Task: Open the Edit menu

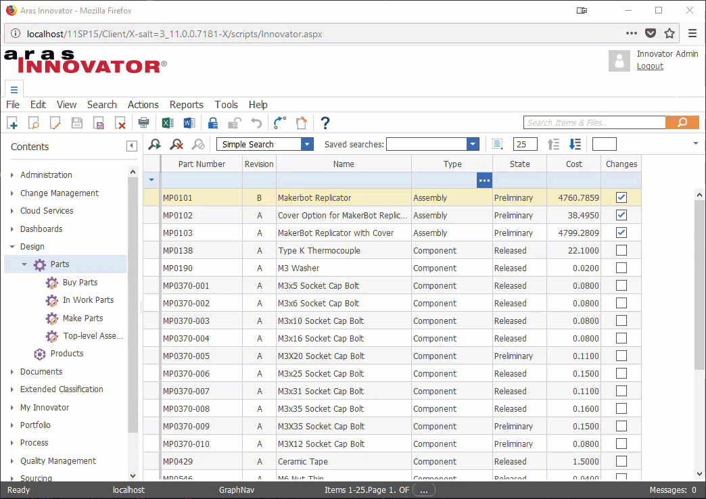Action: pyautogui.click(x=39, y=105)
